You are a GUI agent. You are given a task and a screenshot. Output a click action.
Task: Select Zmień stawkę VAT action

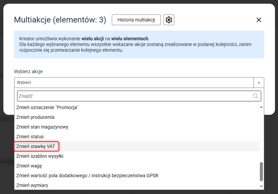(x=36, y=146)
